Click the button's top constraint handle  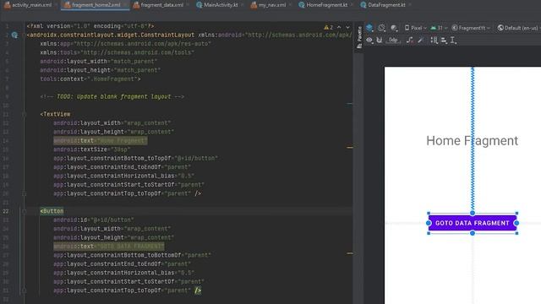pyautogui.click(x=473, y=213)
